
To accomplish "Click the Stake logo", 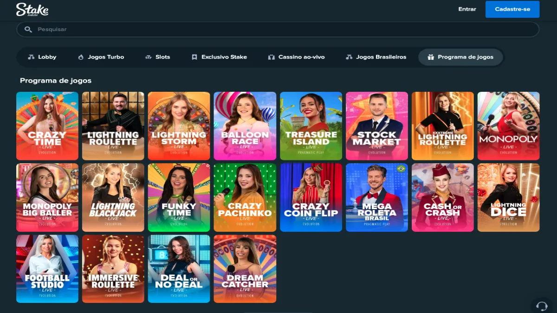I will tap(32, 9).
